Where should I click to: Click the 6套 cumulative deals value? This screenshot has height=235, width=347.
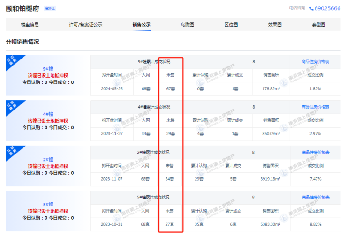point(233,224)
